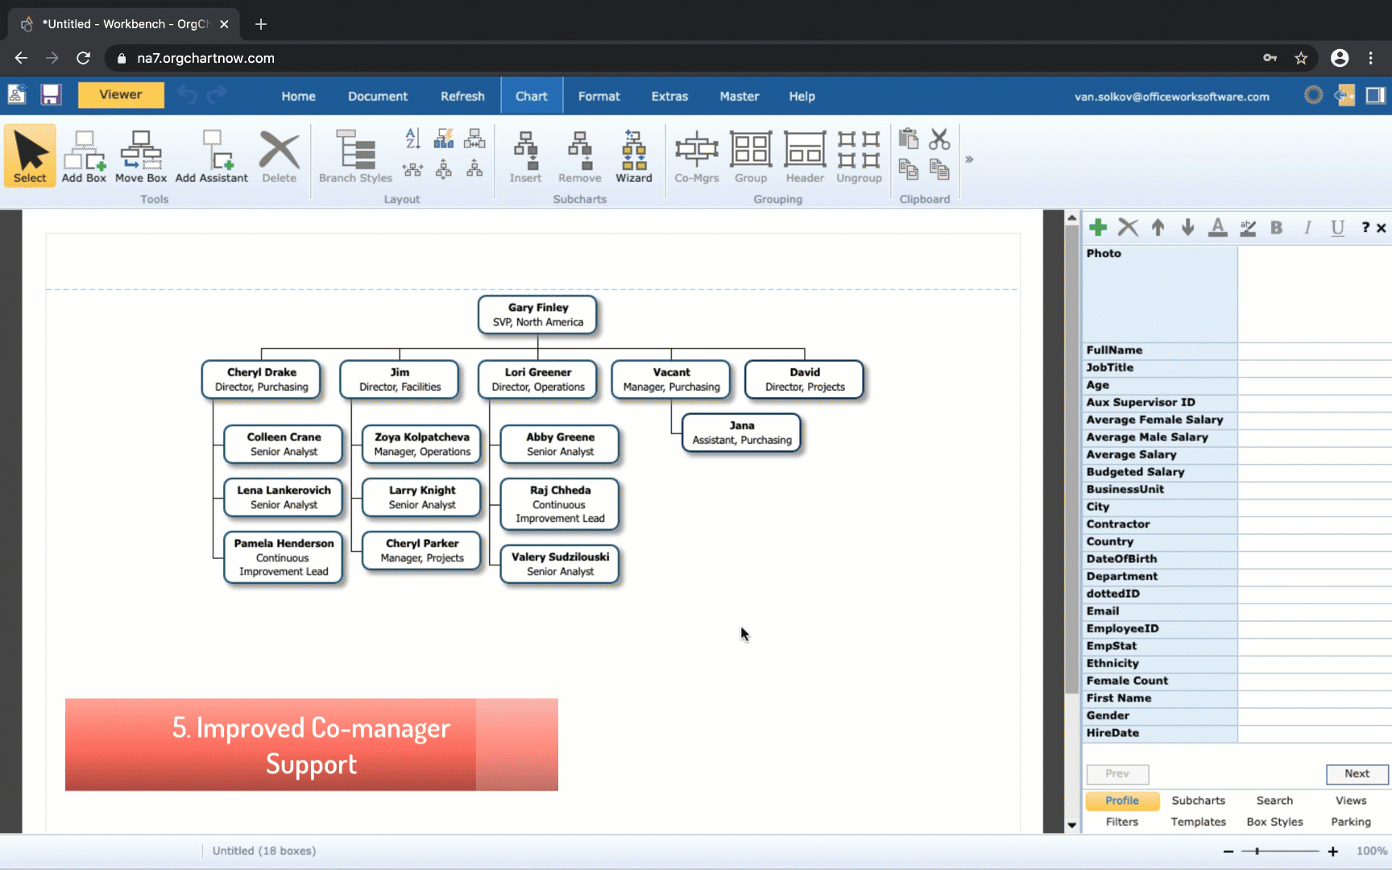Click the Next button in profile panel
Image resolution: width=1392 pixels, height=870 pixels.
pos(1357,773)
